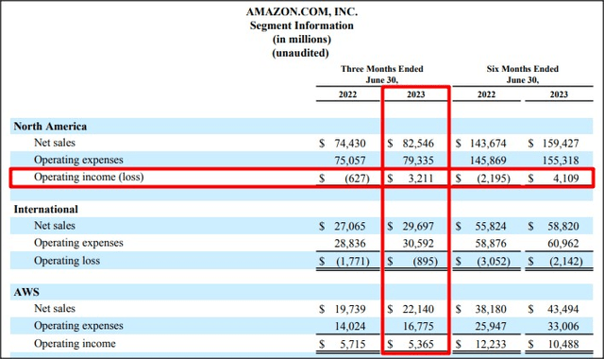
Task: Click the International Operating loss row label
Action: pyautogui.click(x=67, y=261)
